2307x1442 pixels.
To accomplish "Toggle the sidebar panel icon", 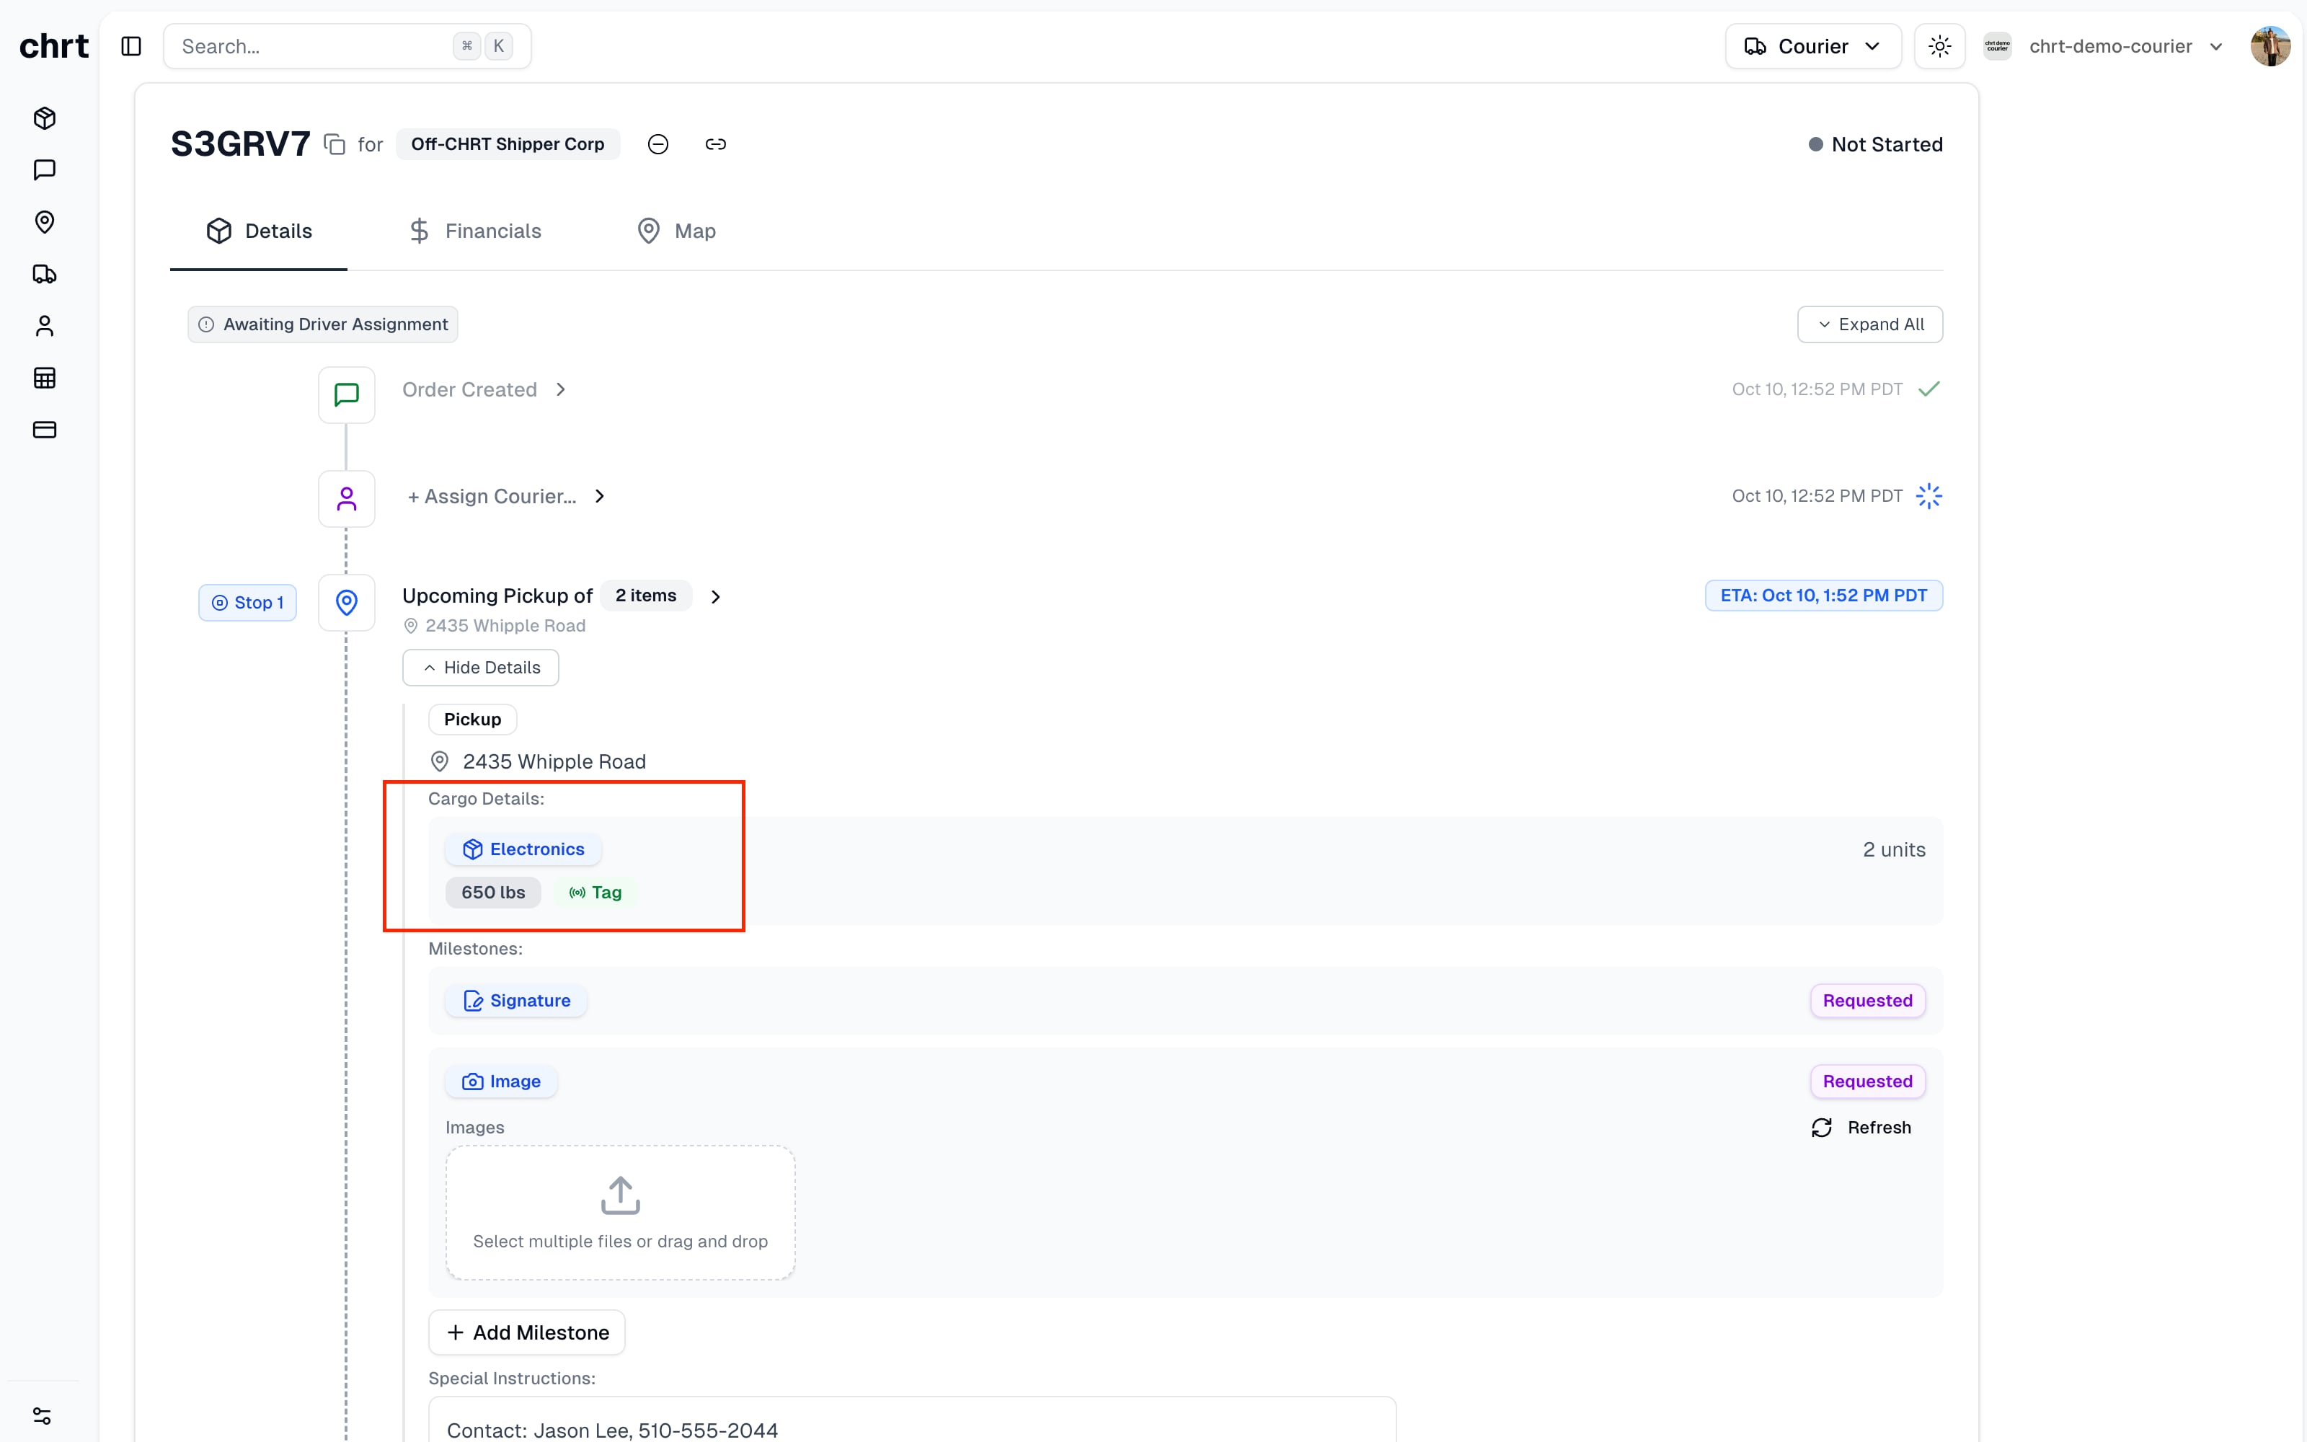I will tap(131, 45).
